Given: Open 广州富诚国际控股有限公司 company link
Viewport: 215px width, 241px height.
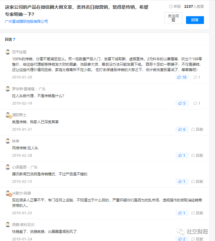Looking at the screenshot, I should [27, 22].
